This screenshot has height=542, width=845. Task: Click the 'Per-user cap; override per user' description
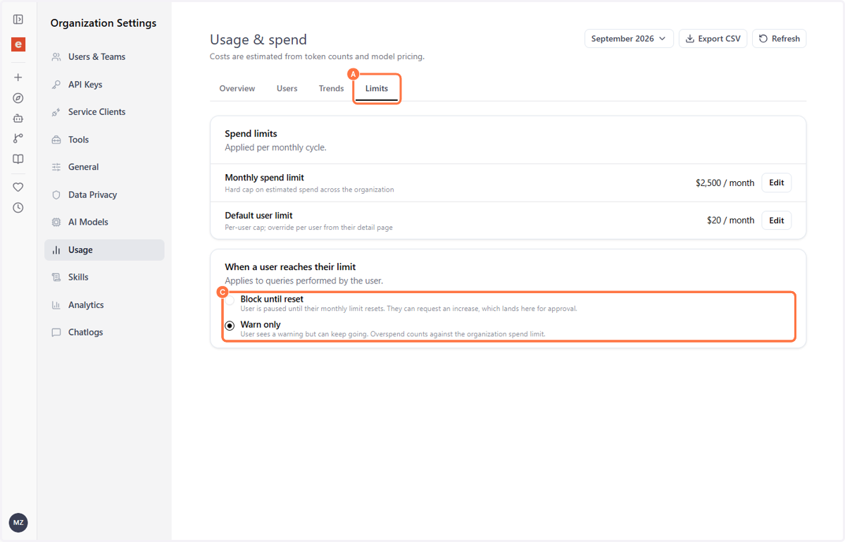(x=308, y=228)
